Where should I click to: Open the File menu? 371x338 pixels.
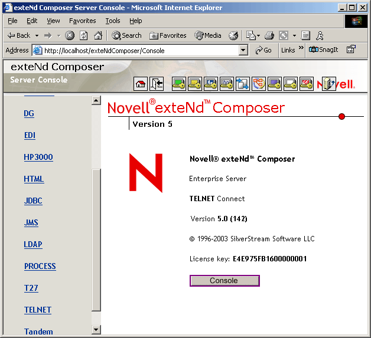click(12, 21)
